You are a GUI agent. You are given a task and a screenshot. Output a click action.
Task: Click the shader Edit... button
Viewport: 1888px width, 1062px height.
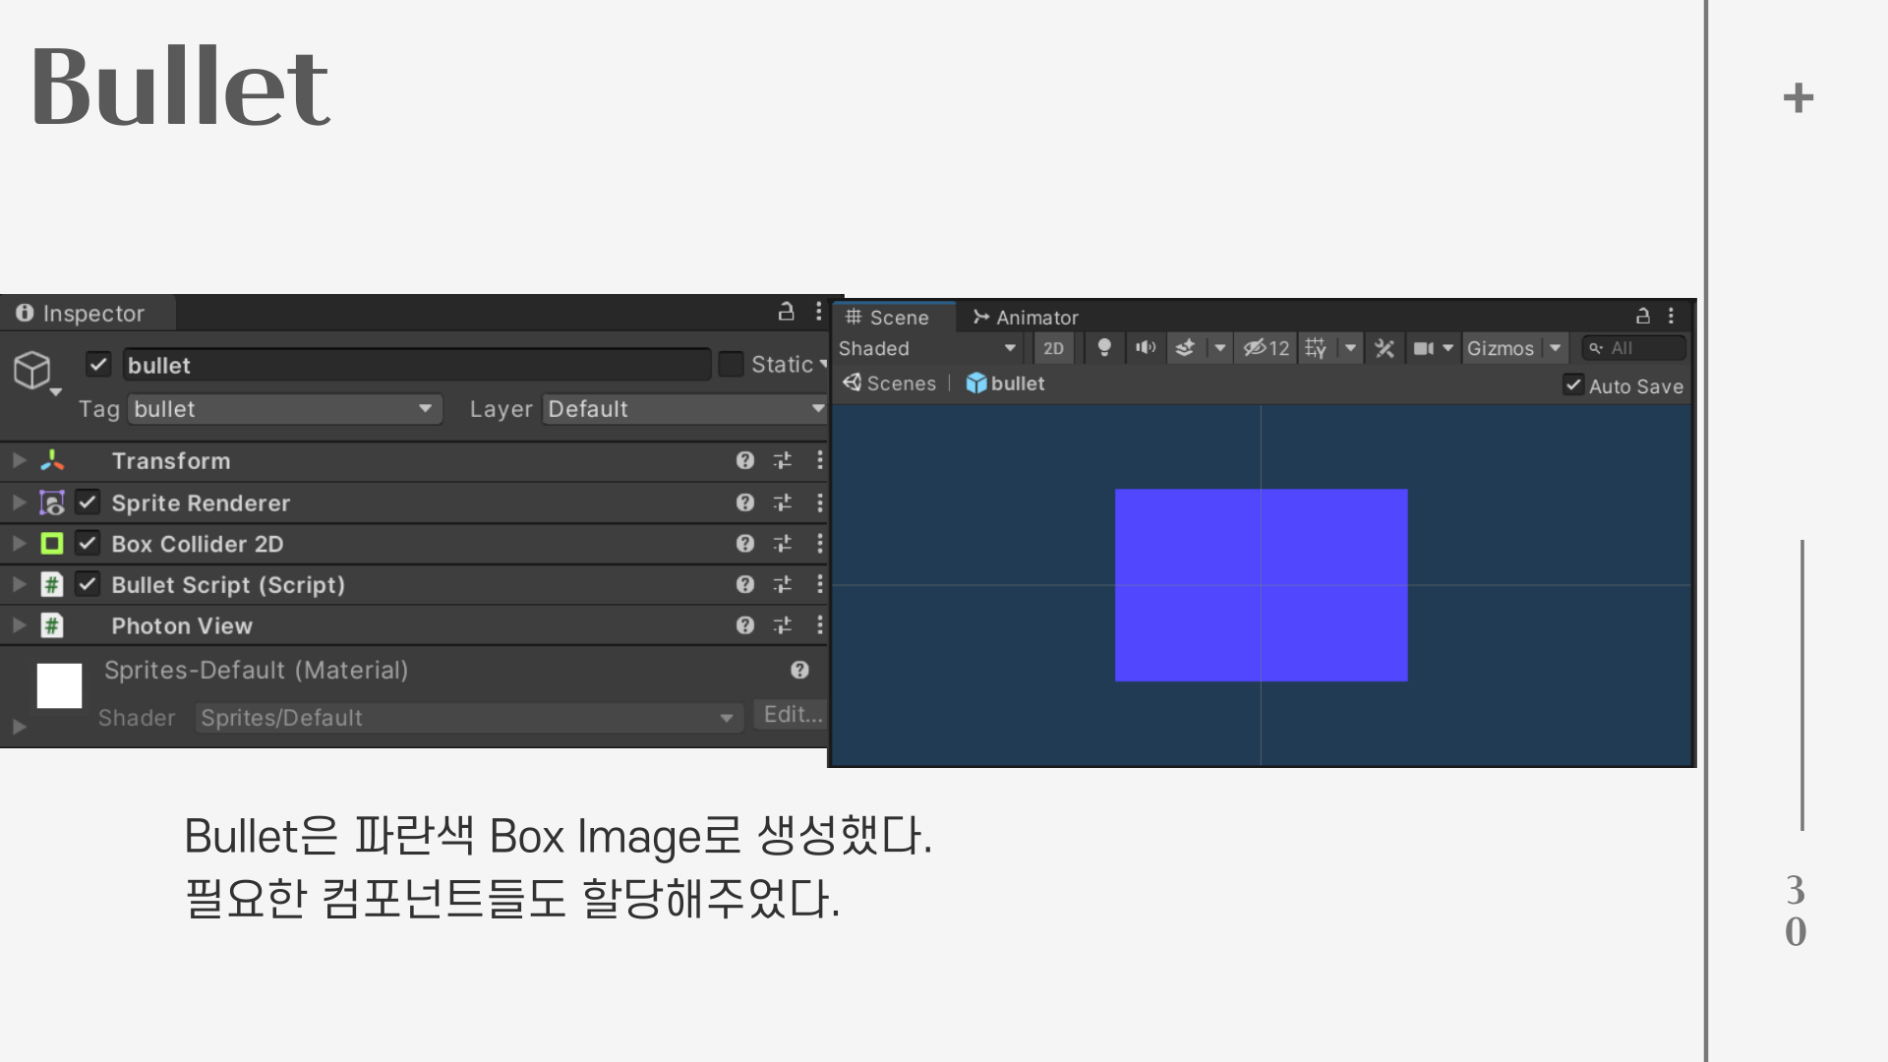point(792,715)
